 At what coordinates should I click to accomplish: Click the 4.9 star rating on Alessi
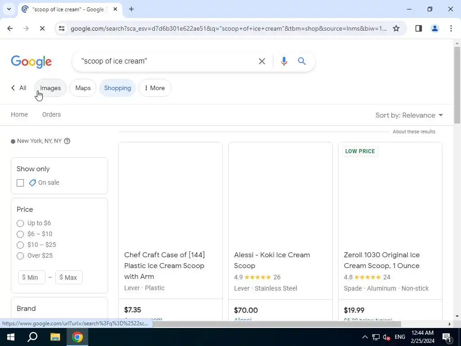(257, 277)
